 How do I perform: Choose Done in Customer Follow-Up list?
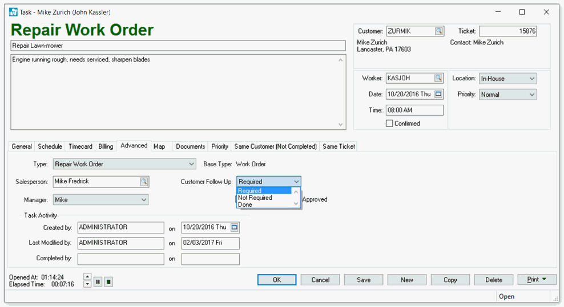(245, 204)
